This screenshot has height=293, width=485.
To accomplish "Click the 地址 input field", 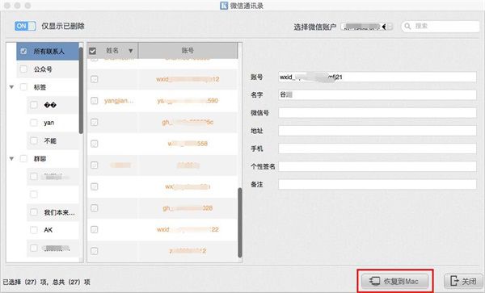I will [x=377, y=131].
